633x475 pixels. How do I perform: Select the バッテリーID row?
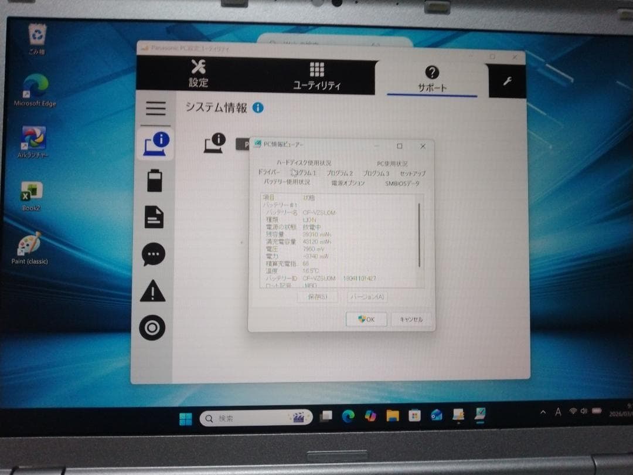tap(321, 279)
